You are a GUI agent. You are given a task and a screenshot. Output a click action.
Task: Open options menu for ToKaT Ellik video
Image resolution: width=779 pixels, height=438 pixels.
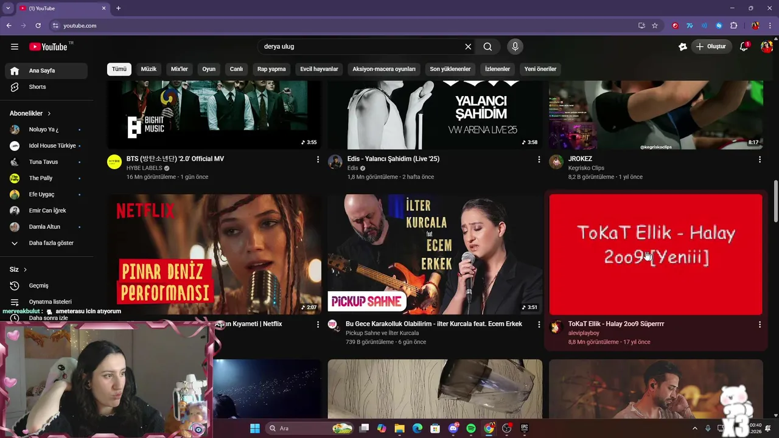tap(760, 325)
